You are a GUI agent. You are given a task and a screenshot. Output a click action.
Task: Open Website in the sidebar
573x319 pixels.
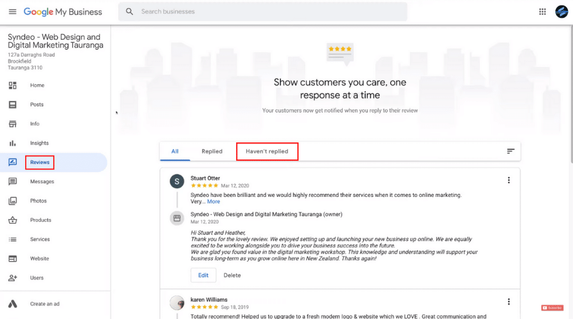click(40, 259)
